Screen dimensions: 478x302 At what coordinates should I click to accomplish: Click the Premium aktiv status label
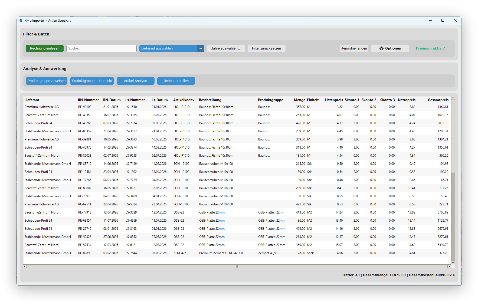pyautogui.click(x=430, y=48)
